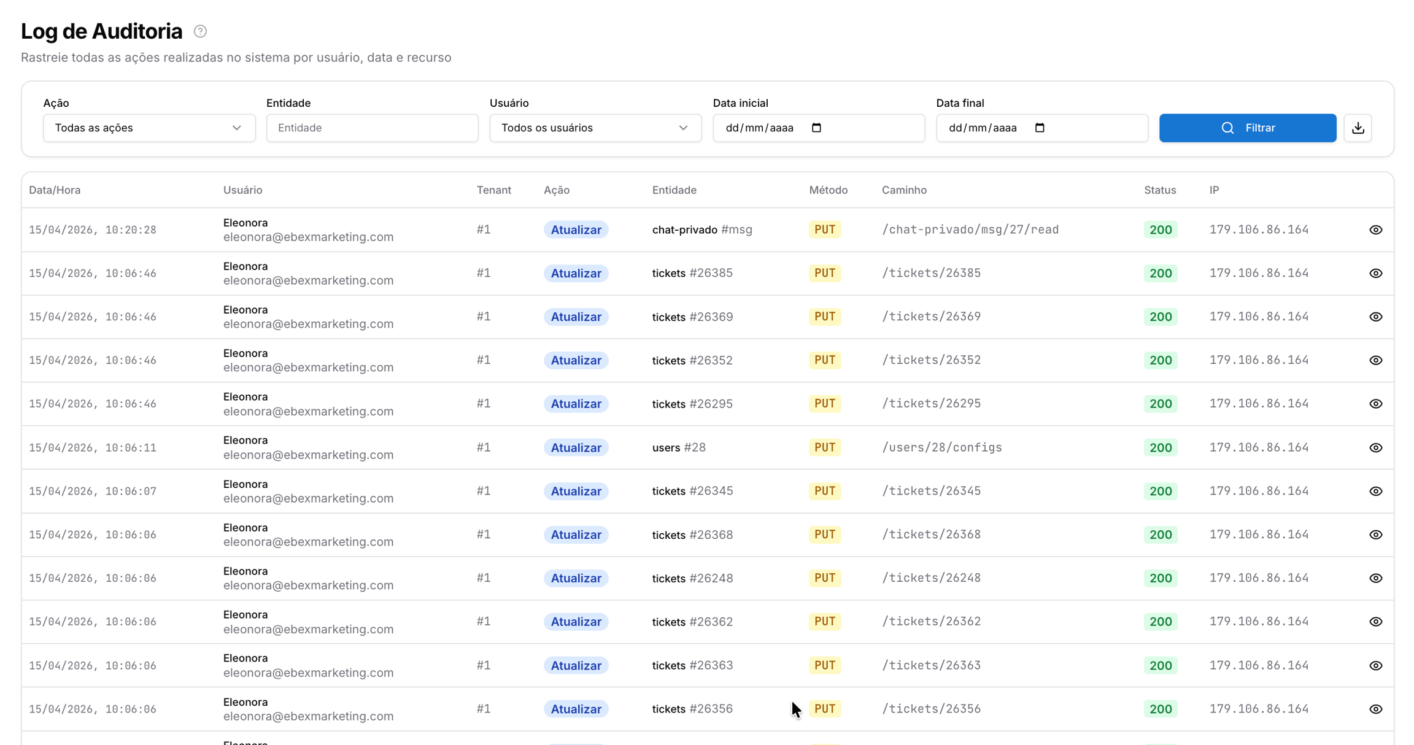View details of tickets #26345 entry
The width and height of the screenshot is (1414, 745).
(1375, 491)
